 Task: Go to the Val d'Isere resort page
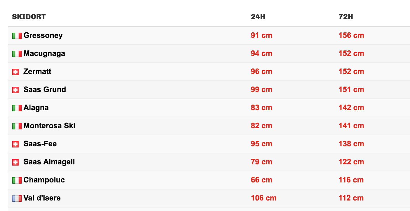click(42, 198)
